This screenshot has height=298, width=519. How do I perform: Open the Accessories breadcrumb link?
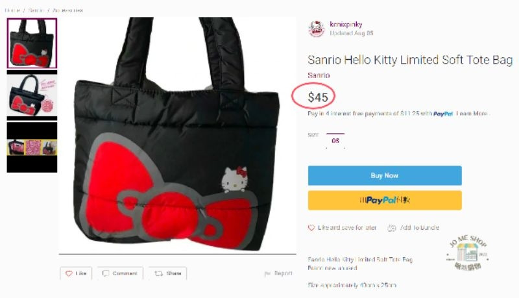tap(67, 10)
